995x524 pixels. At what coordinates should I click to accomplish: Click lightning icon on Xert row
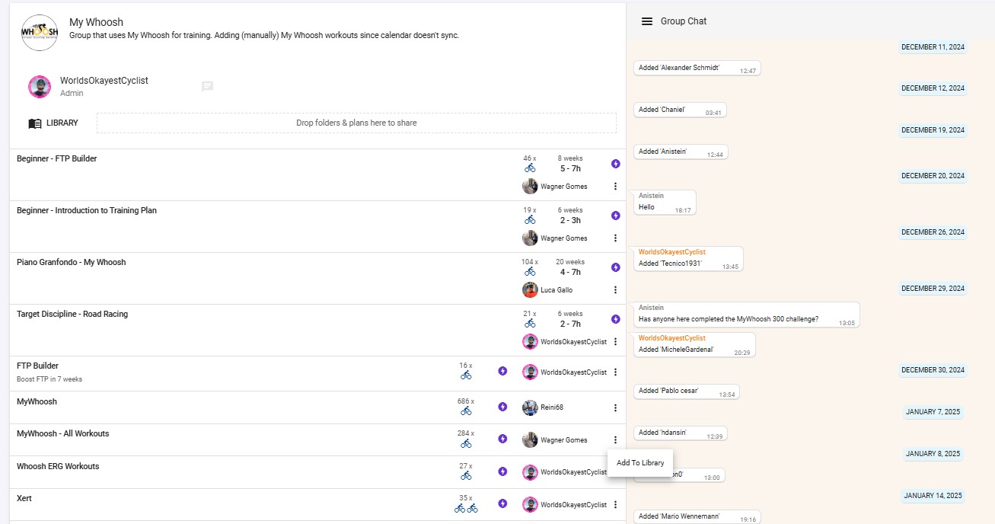(x=502, y=503)
